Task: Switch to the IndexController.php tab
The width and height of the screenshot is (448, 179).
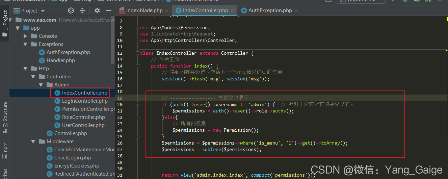Action: (x=205, y=10)
